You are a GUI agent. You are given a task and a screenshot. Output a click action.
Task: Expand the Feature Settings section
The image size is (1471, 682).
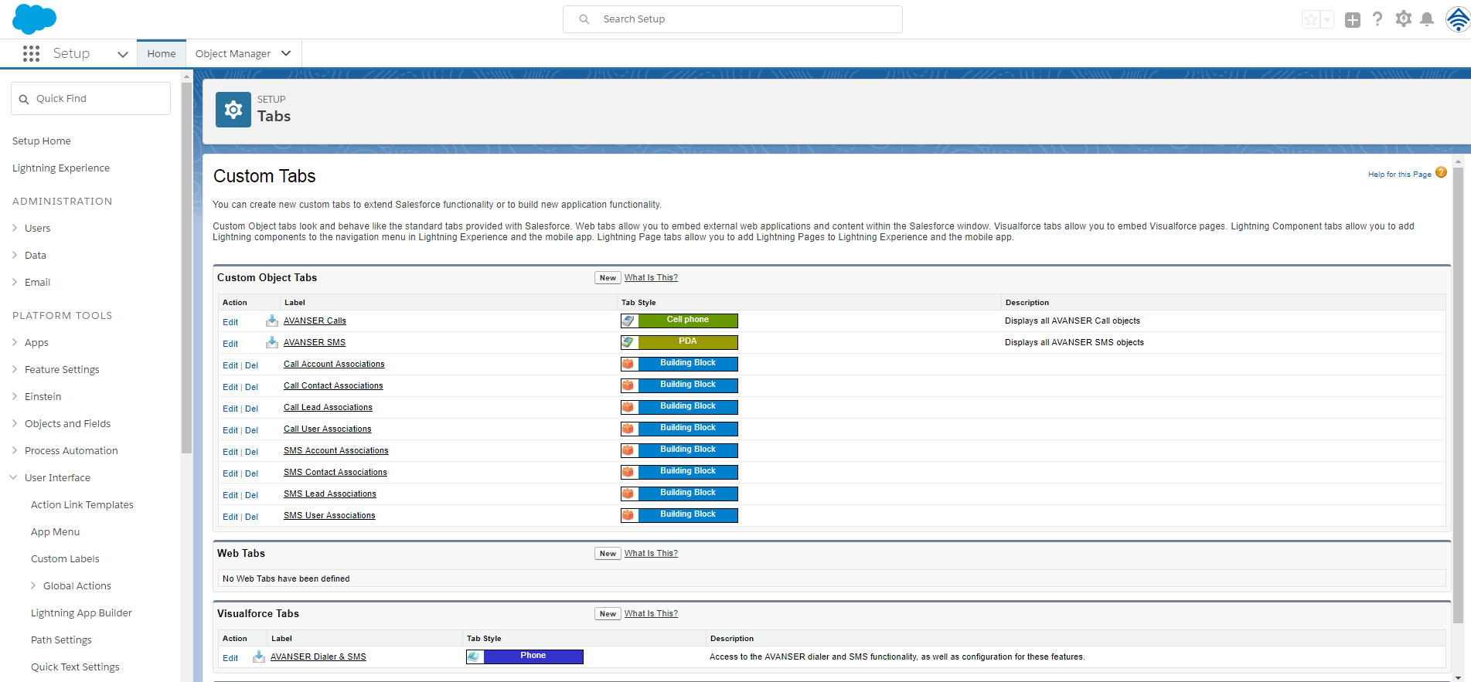15,369
